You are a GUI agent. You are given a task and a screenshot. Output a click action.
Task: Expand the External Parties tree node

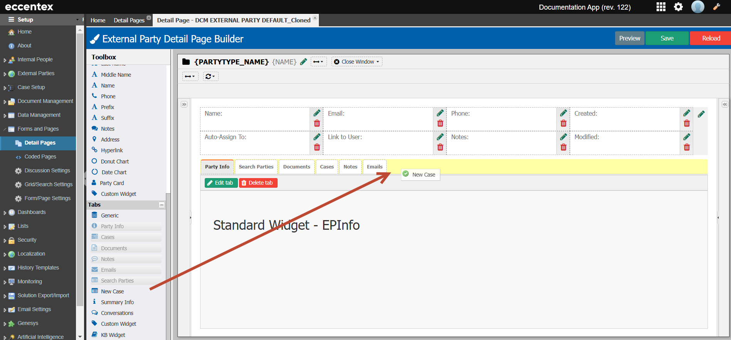coord(5,74)
